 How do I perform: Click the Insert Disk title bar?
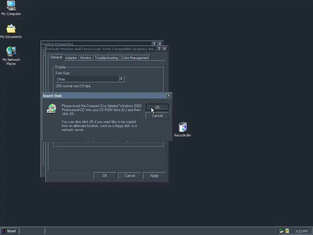[x=107, y=96]
